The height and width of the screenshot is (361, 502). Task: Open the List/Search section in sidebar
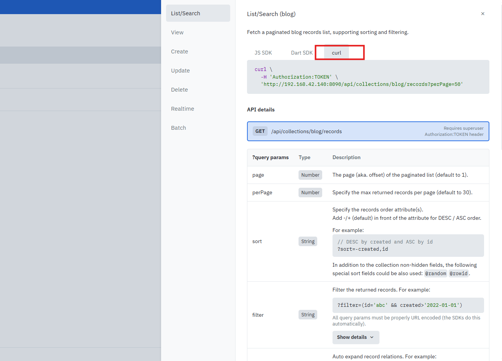[x=198, y=13]
